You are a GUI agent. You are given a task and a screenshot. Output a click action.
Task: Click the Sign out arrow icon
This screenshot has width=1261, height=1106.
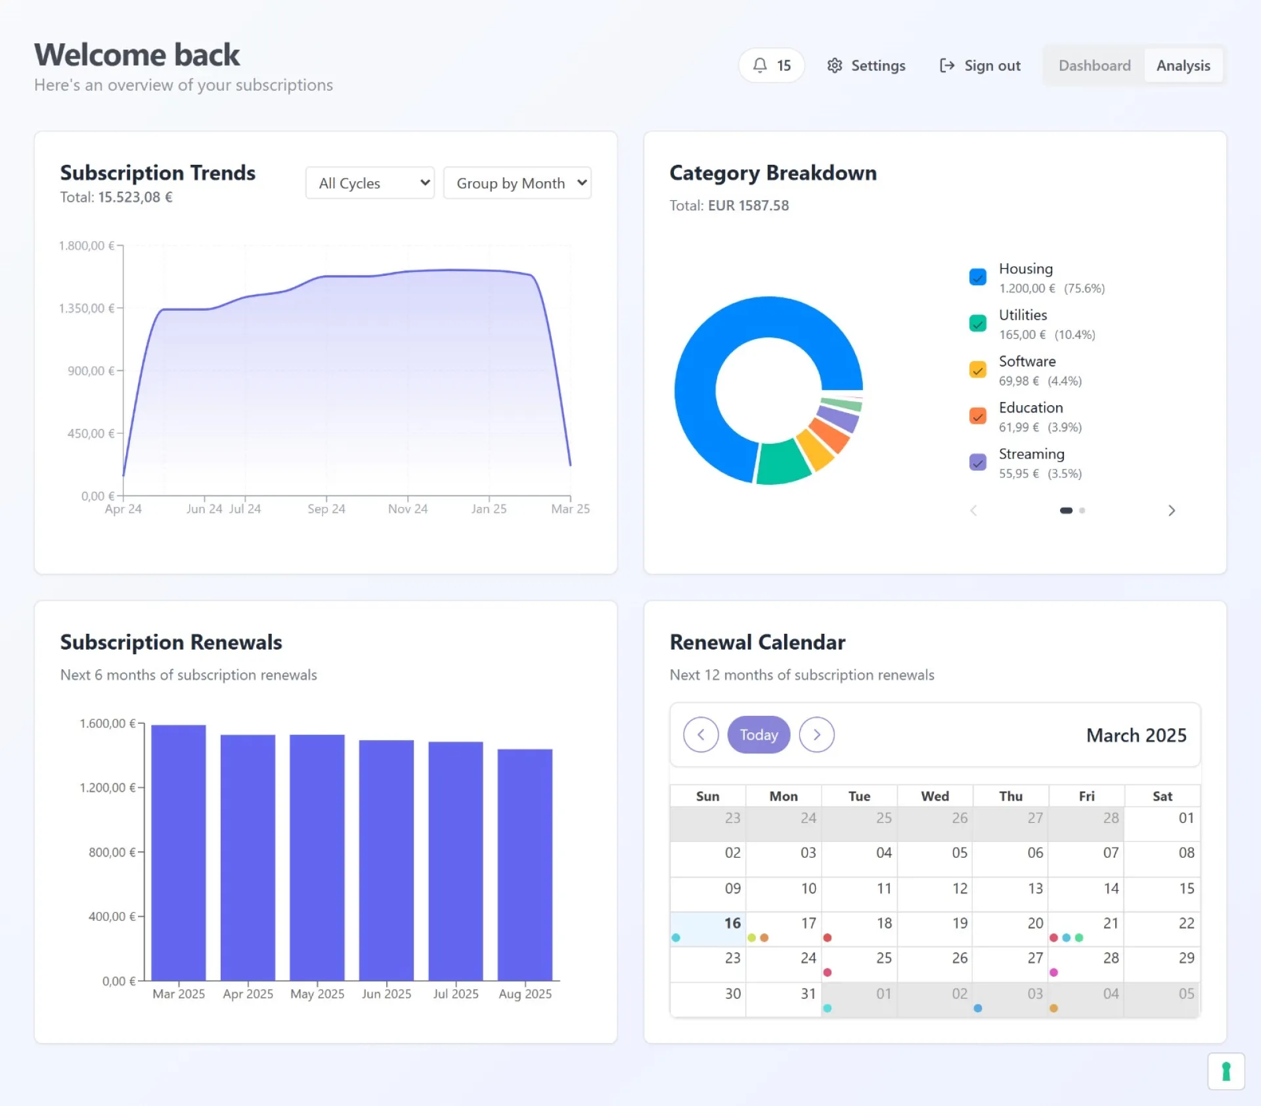[x=946, y=66]
